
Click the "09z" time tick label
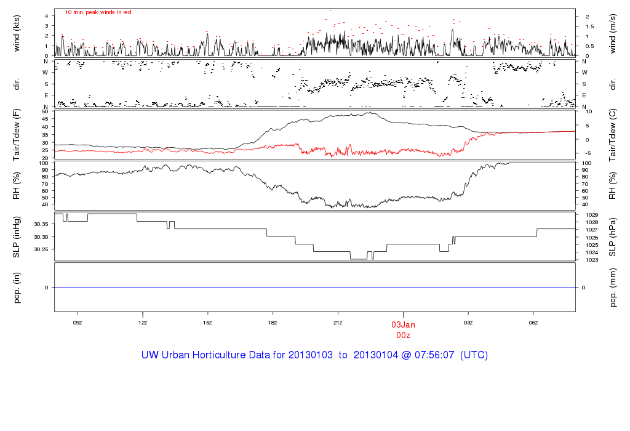pos(78,323)
